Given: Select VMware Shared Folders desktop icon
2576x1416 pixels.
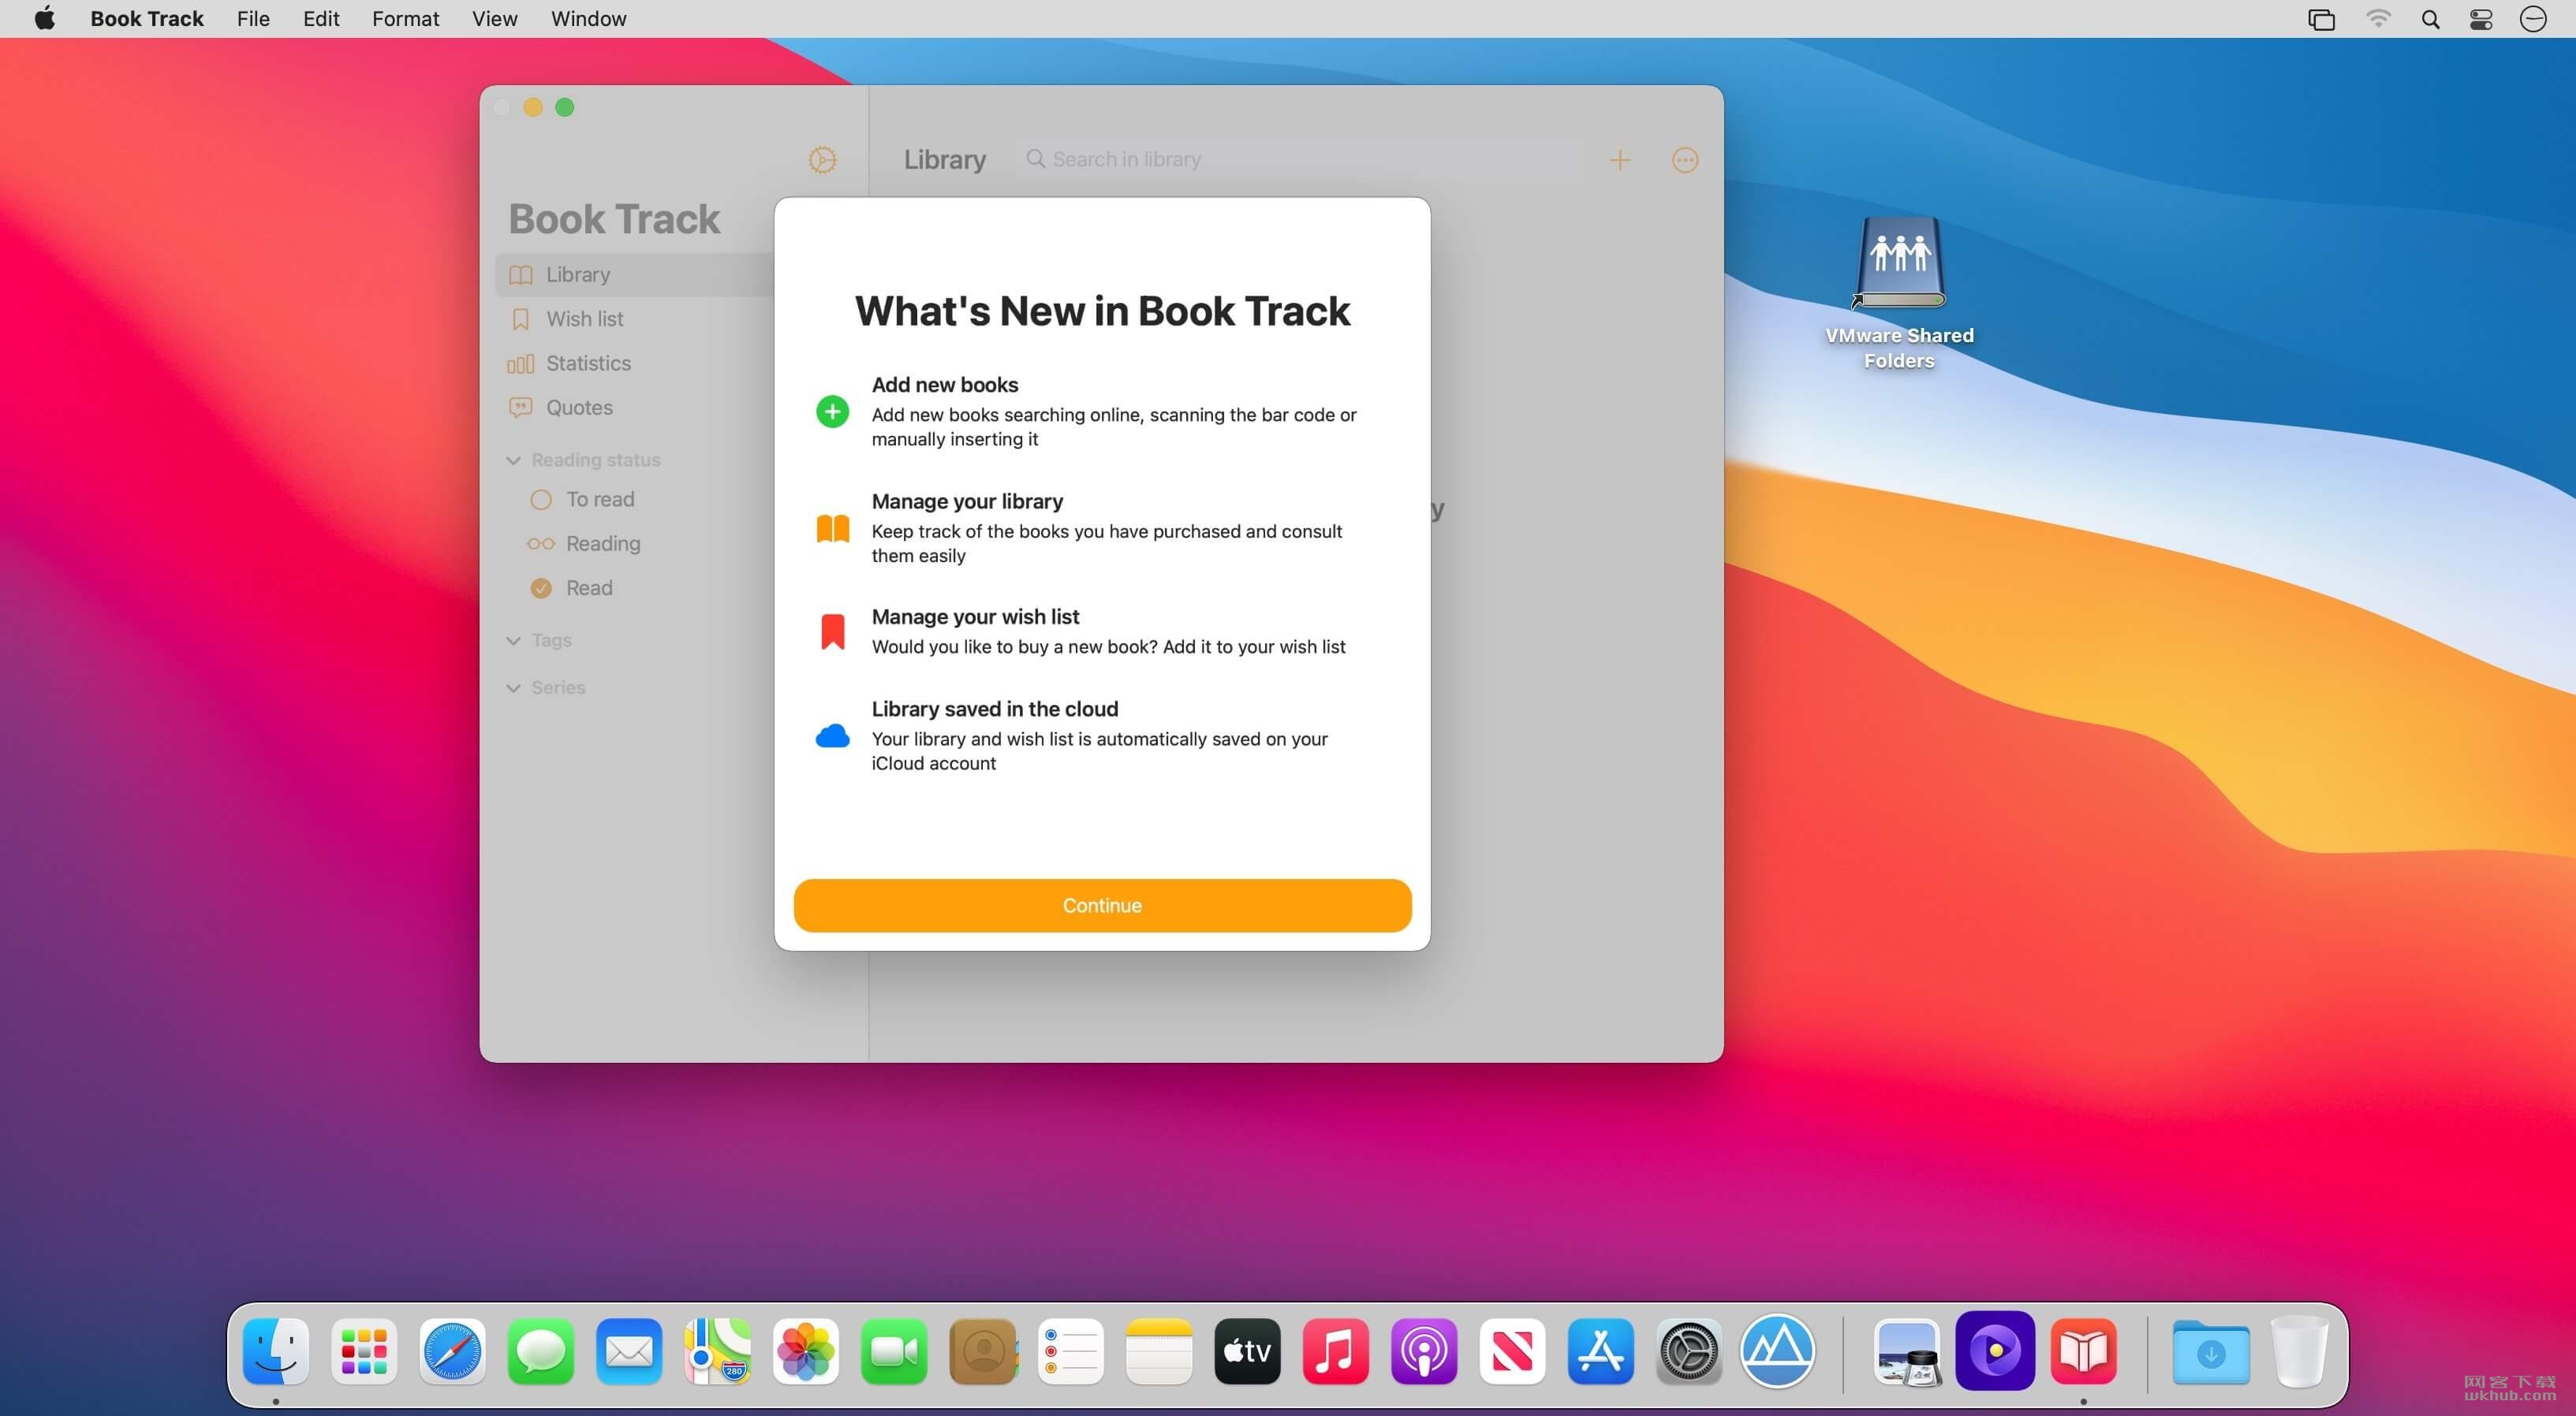Looking at the screenshot, I should (x=1899, y=293).
